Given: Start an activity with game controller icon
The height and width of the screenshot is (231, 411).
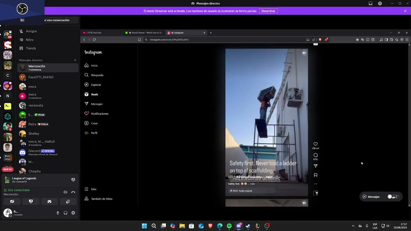Looking at the screenshot, I should (x=49, y=201).
